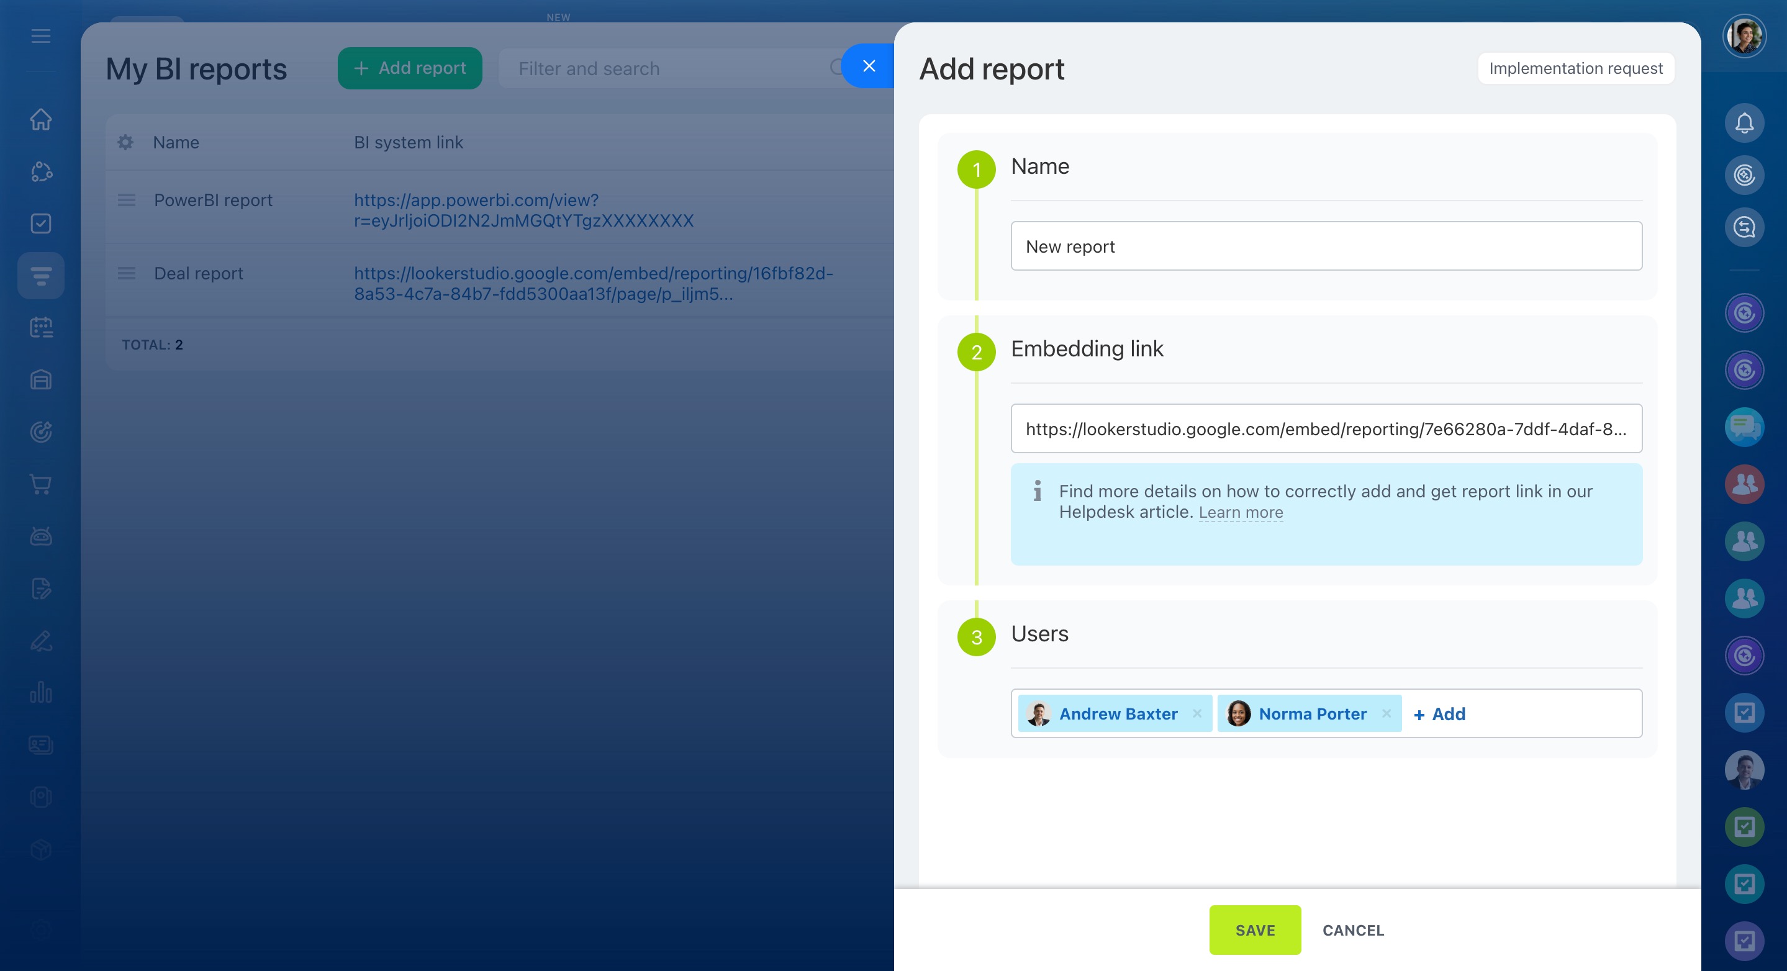Open the bar chart analytics icon
The image size is (1787, 971).
pyautogui.click(x=41, y=692)
